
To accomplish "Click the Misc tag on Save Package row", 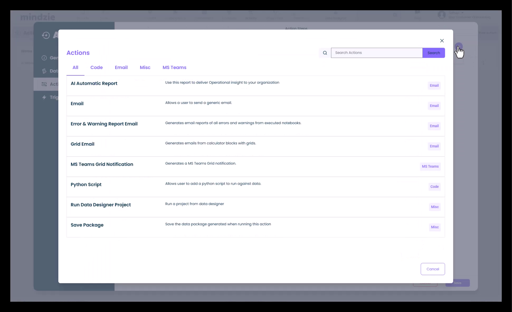I will [x=435, y=227].
